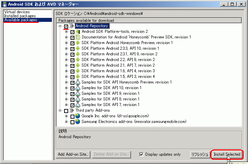Click the Platform-tools wrench Android icon
Screen dimensions: 248x164
click(78, 31)
